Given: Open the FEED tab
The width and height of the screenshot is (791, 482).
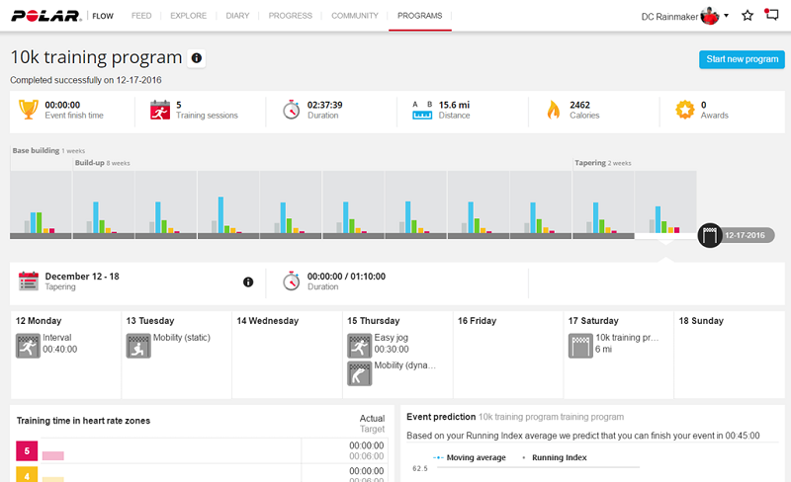Looking at the screenshot, I should pyautogui.click(x=141, y=16).
